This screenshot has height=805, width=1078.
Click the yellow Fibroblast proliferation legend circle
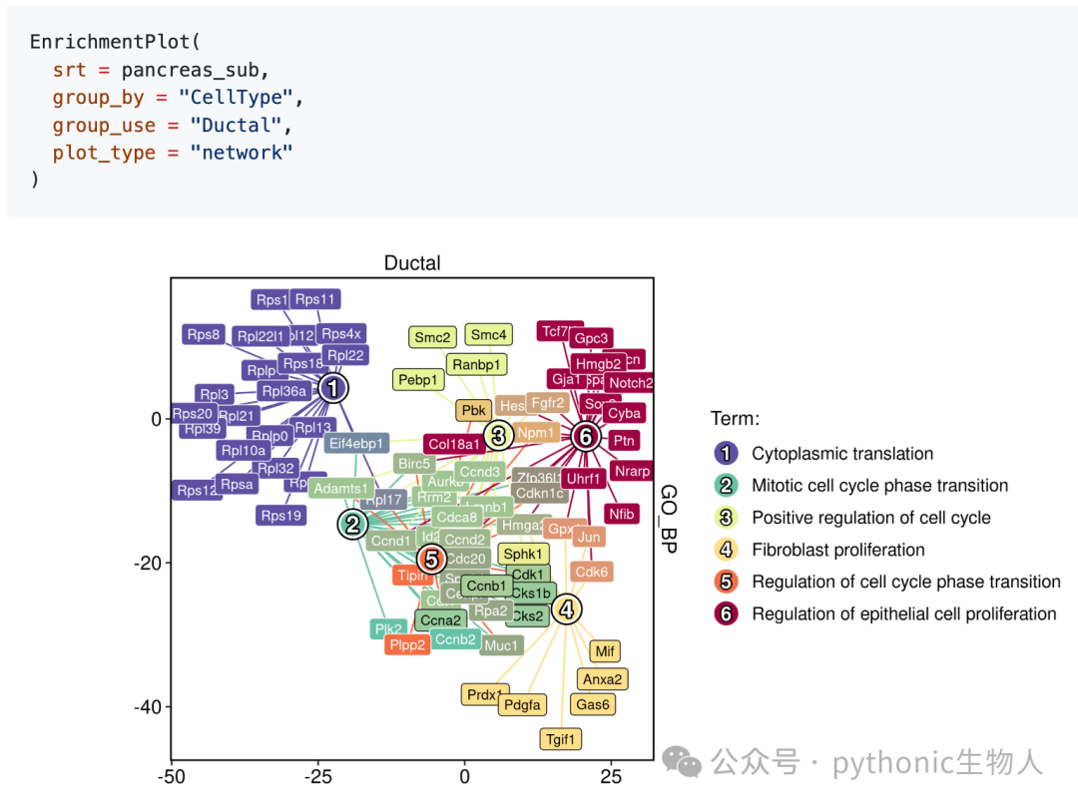(726, 550)
